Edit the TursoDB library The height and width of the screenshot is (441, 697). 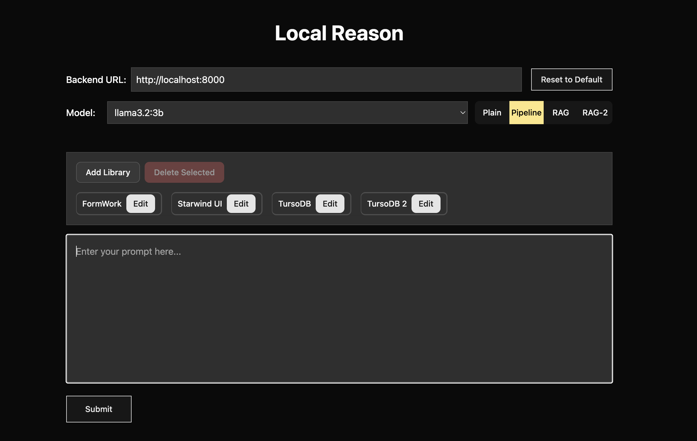point(330,204)
